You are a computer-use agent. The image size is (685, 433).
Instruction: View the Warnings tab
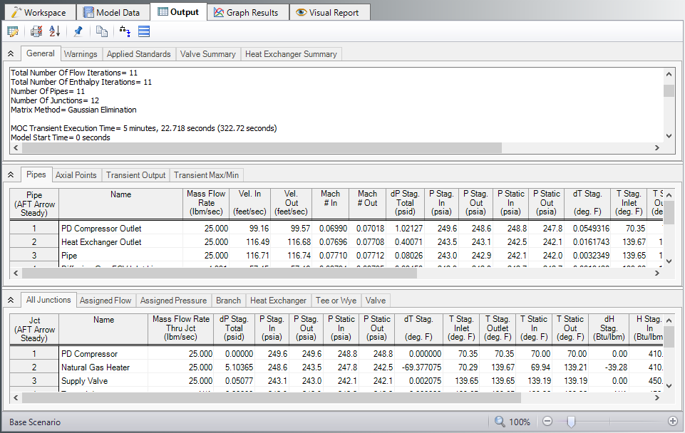click(81, 53)
